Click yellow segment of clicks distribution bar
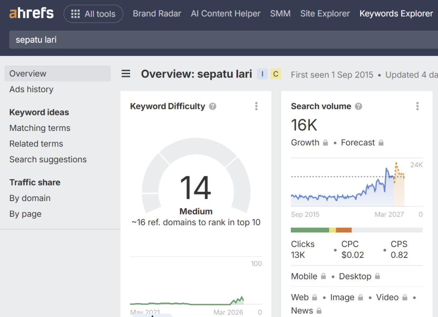Screen dimensions: 438x317 [x=332, y=230]
